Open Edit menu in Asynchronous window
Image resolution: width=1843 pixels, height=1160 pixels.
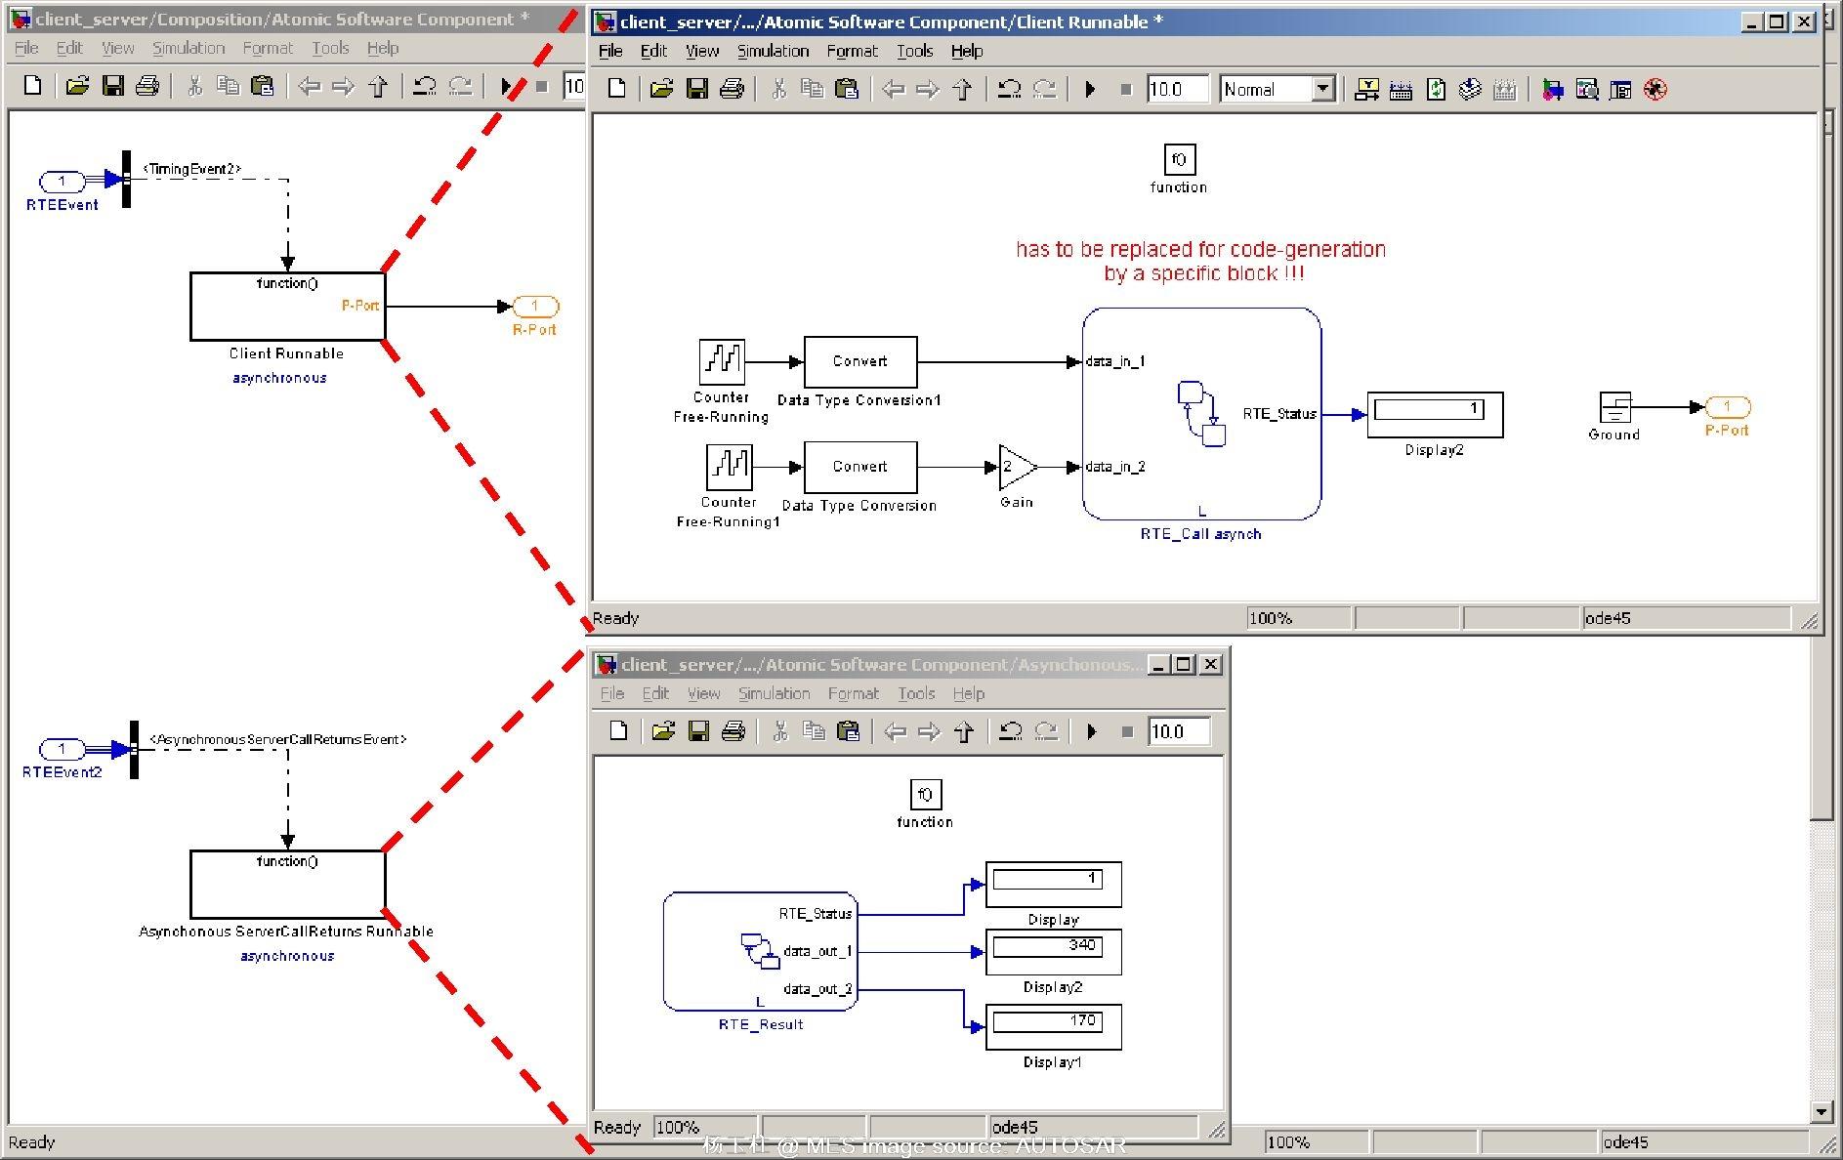(x=655, y=693)
